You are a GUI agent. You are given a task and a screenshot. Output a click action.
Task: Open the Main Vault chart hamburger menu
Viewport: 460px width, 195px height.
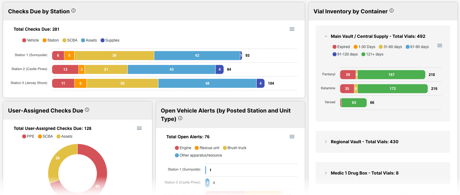coord(440,46)
